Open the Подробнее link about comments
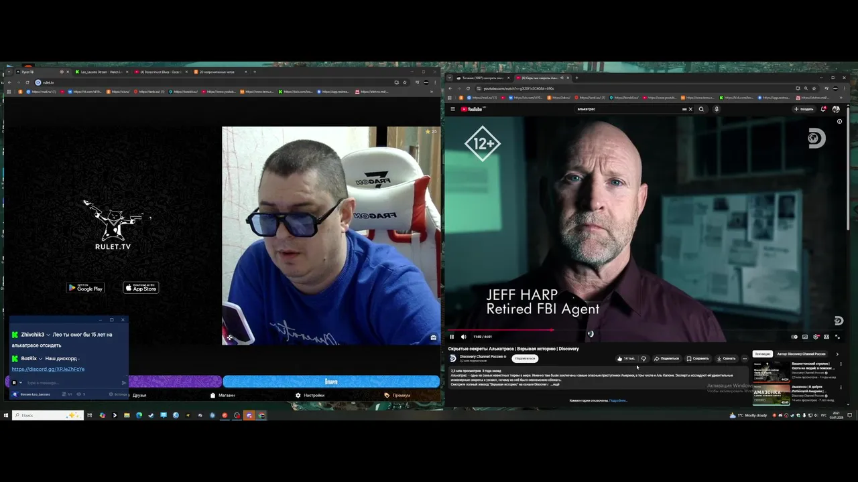The height and width of the screenshot is (482, 858). click(x=618, y=400)
